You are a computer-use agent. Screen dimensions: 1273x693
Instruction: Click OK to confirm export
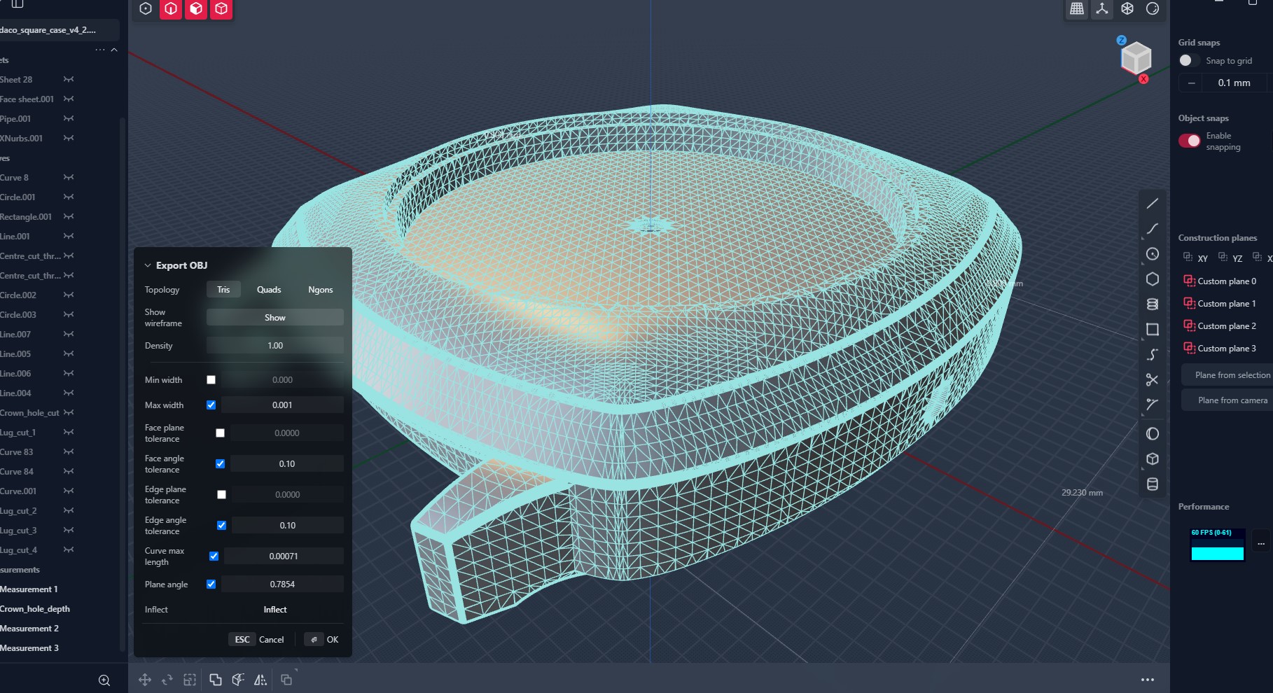point(332,640)
